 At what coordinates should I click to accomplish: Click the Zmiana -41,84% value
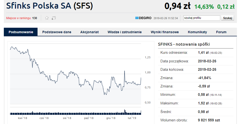coord(204,78)
